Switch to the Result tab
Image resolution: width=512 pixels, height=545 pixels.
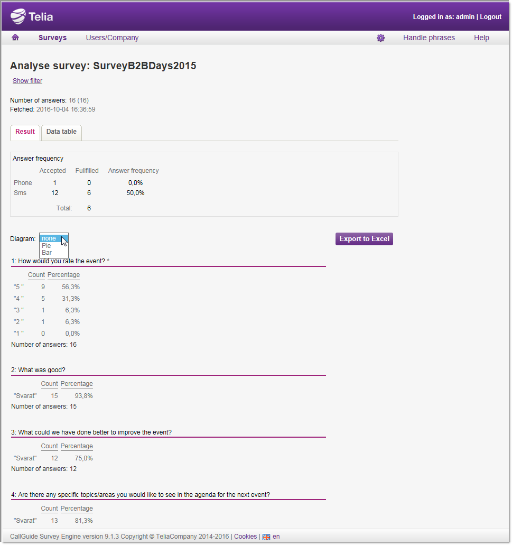(25, 132)
